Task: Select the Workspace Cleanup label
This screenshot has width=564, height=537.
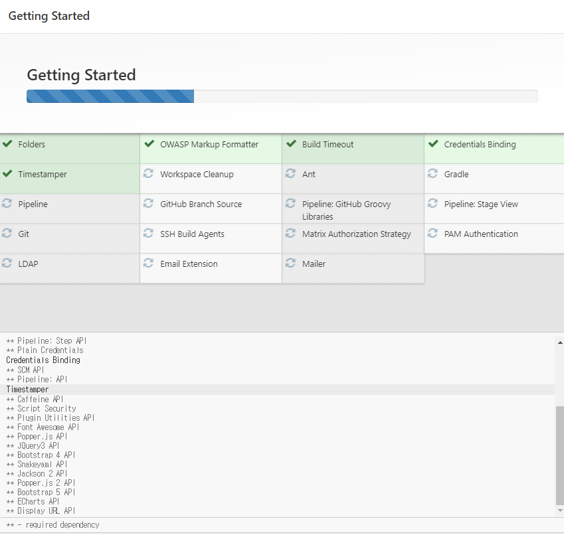Action: click(x=197, y=175)
